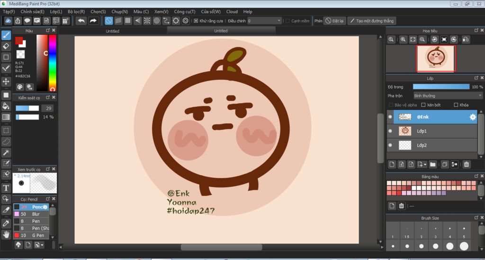Toggle the Khử răng cưa checkbox
This screenshot has height=260, width=485.
(x=196, y=21)
